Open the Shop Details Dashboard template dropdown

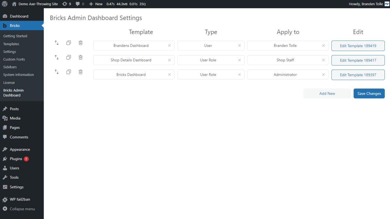point(131,60)
